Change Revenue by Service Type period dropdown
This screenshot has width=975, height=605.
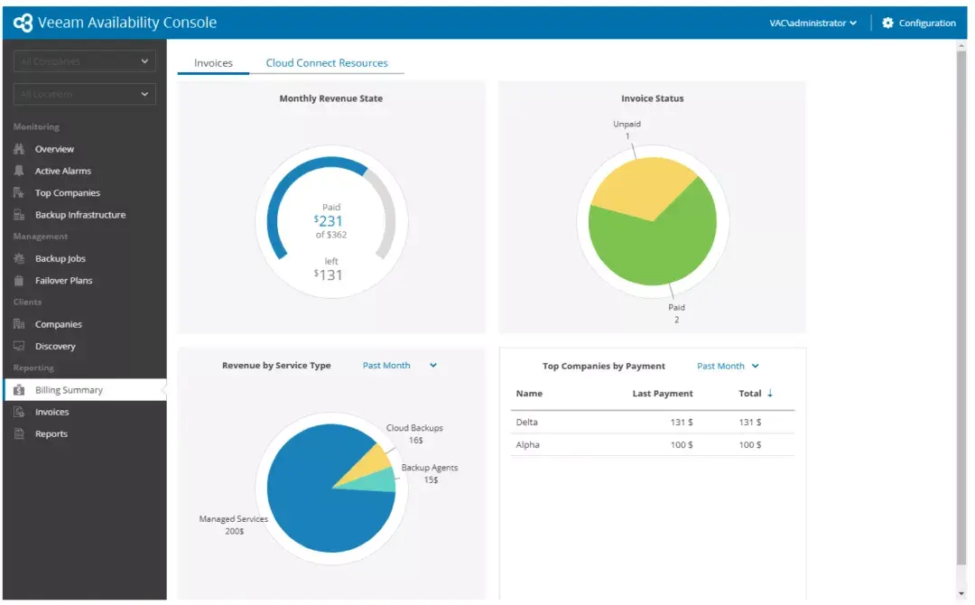tap(400, 366)
